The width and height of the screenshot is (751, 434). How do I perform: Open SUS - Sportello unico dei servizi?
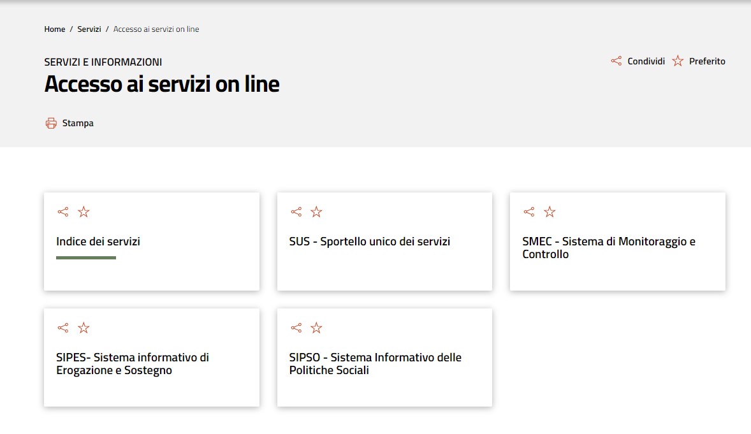[369, 242]
